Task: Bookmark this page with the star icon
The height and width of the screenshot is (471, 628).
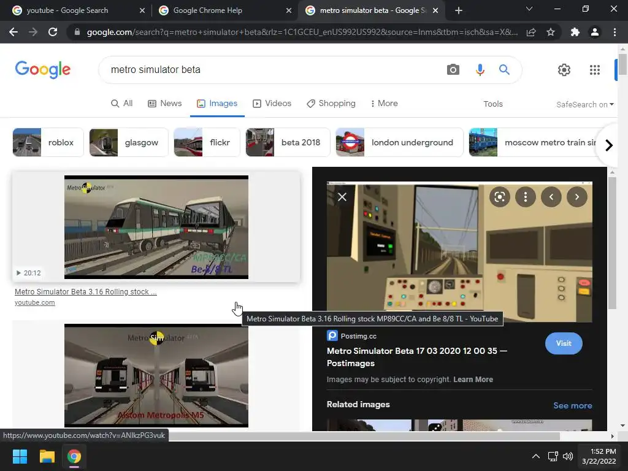Action: (x=551, y=32)
